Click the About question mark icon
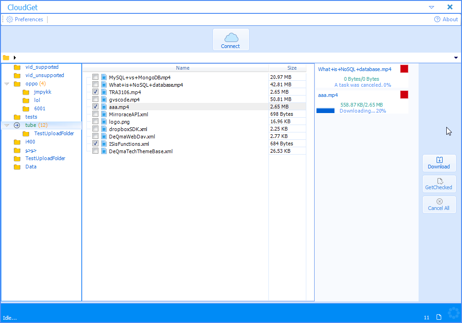 pos(437,19)
